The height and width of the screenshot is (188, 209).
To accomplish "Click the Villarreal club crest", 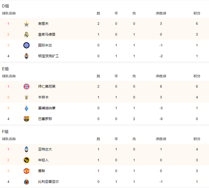I will (x=26, y=181).
